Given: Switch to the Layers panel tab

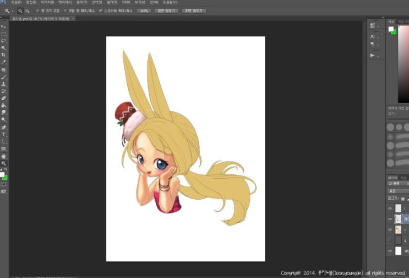Looking at the screenshot, I should (392, 178).
